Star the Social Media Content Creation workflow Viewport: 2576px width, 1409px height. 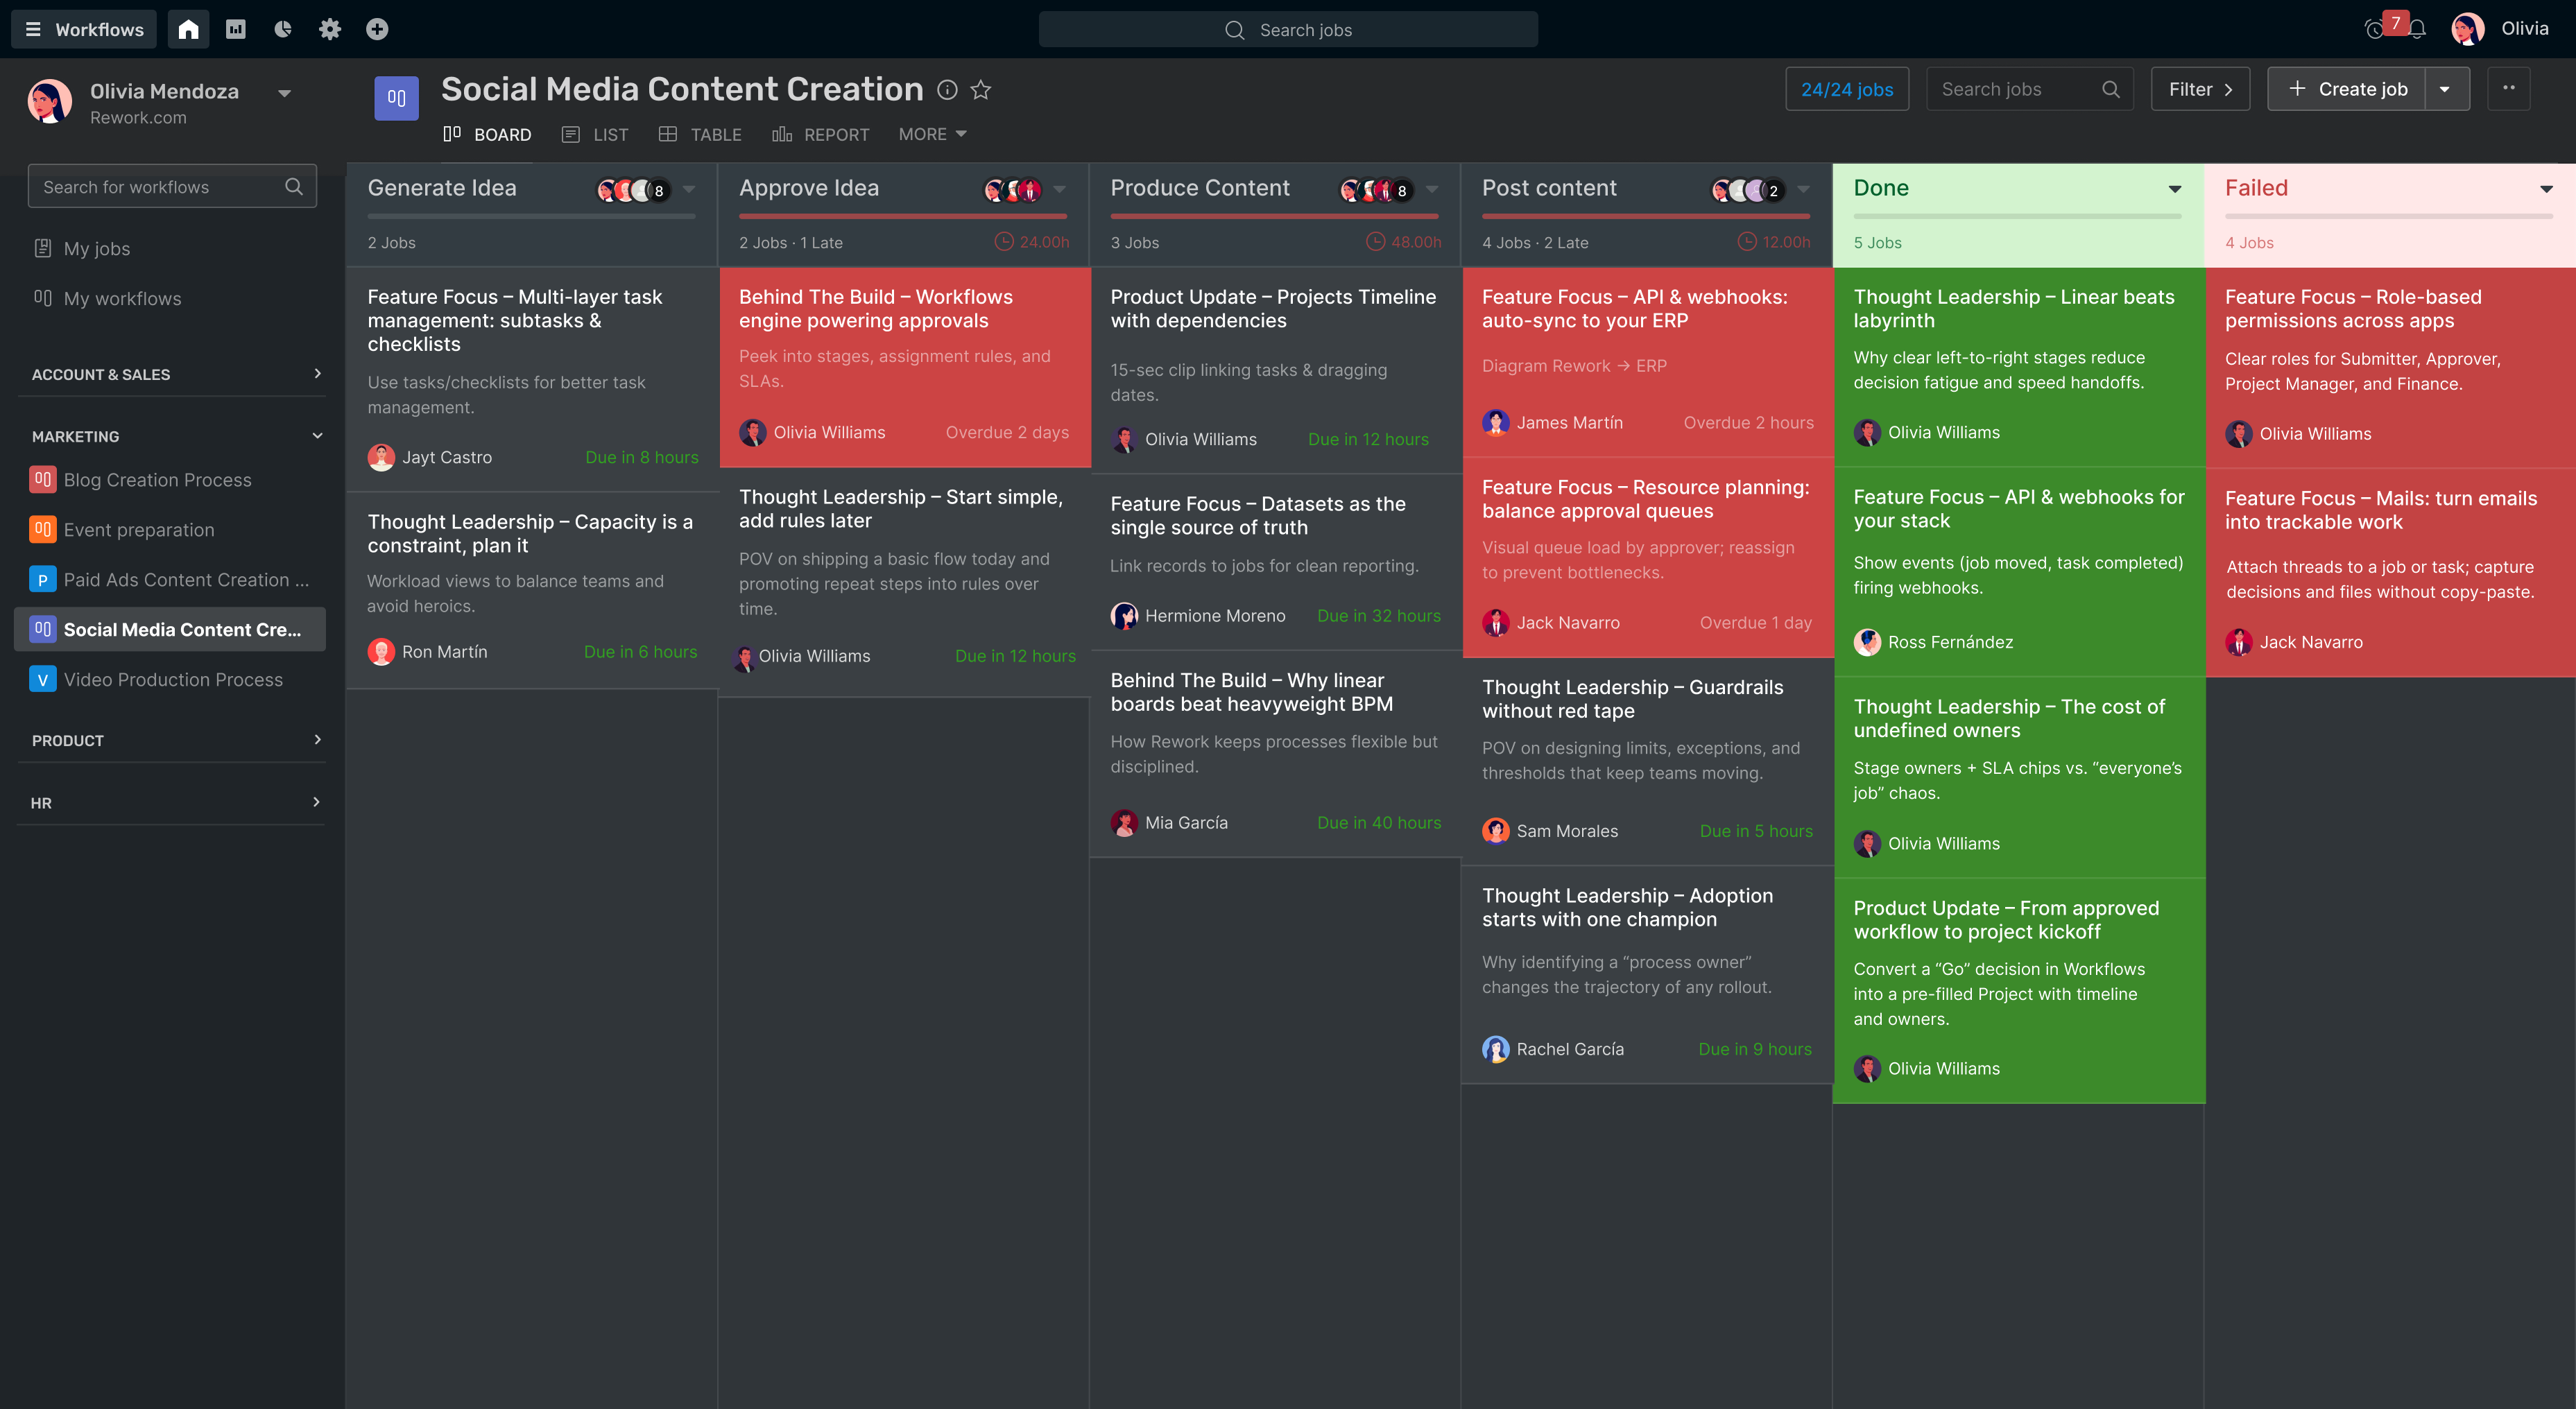(981, 89)
